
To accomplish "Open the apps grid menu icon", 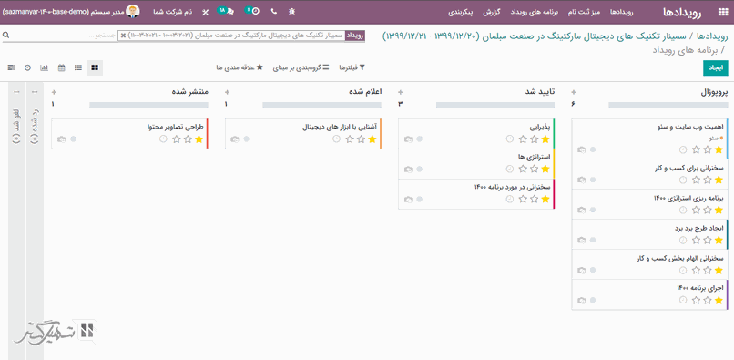I will (722, 13).
